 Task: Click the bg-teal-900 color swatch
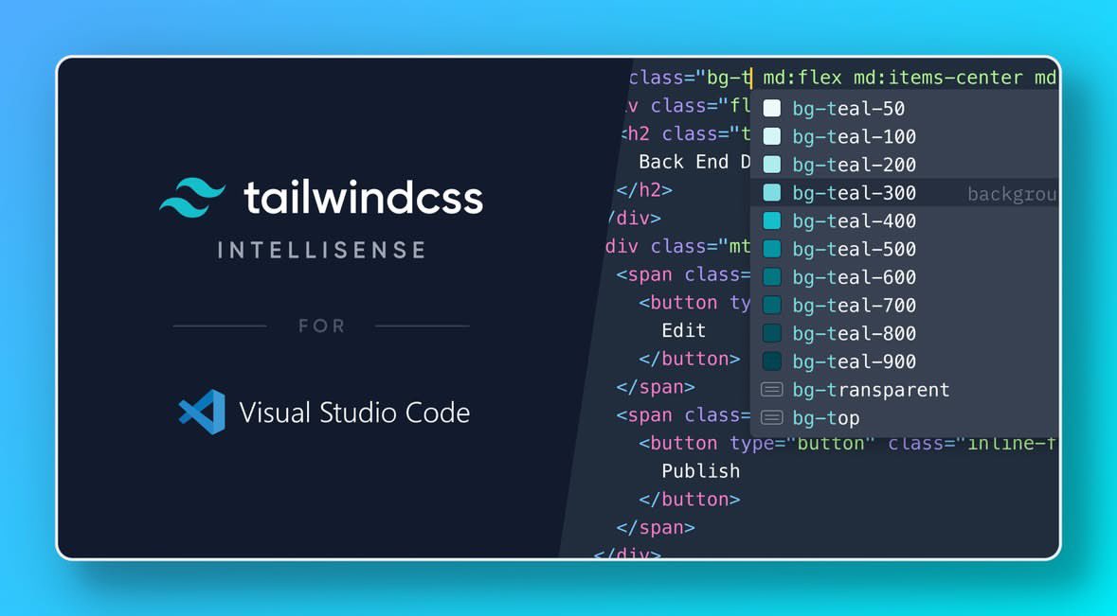pyautogui.click(x=771, y=361)
